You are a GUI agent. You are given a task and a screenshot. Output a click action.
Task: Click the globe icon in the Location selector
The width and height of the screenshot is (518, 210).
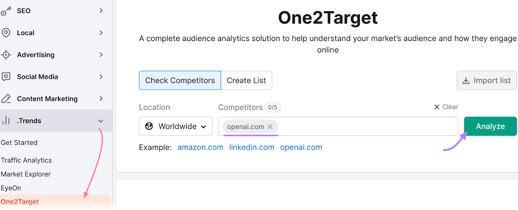[x=149, y=126]
